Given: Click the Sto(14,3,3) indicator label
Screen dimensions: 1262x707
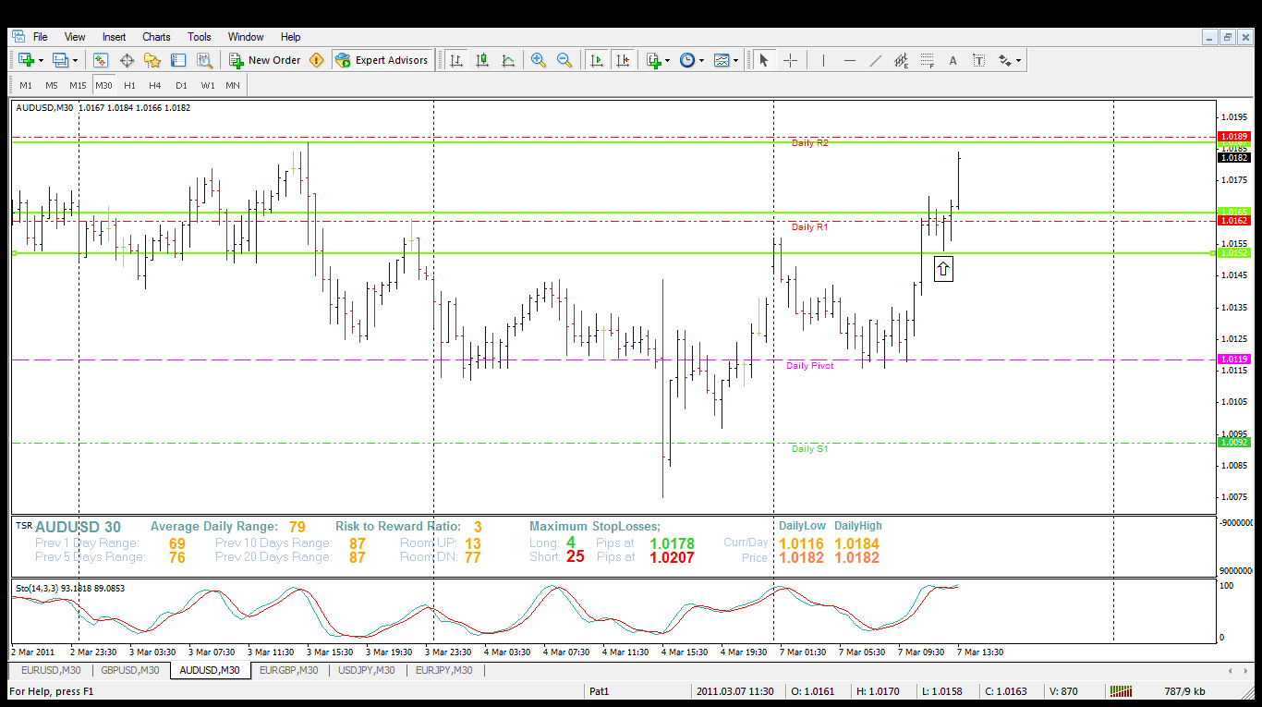Looking at the screenshot, I should (69, 588).
